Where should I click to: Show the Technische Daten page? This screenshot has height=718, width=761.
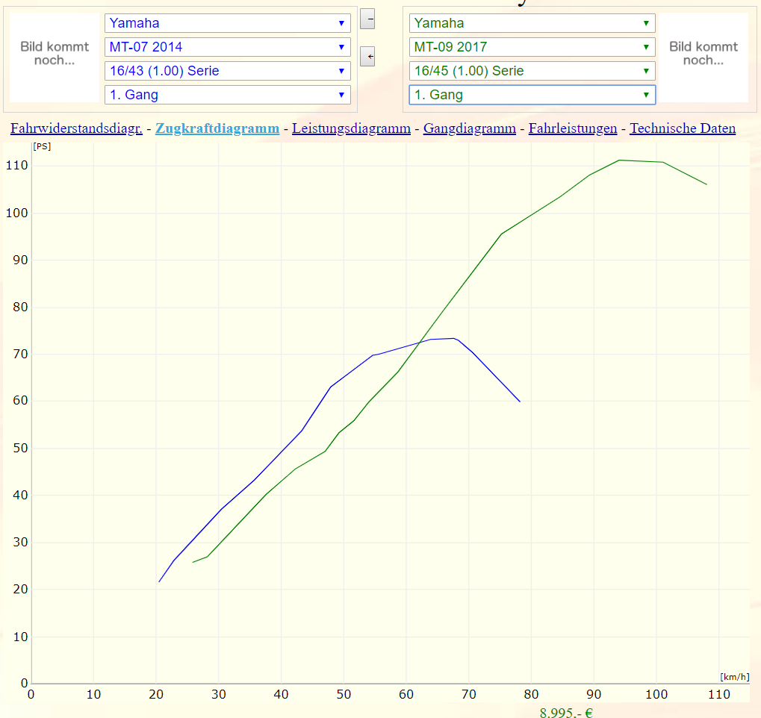[683, 128]
